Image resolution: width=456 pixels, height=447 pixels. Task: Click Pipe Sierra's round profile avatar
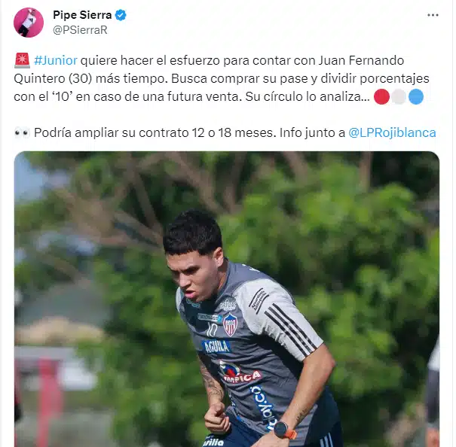[29, 23]
